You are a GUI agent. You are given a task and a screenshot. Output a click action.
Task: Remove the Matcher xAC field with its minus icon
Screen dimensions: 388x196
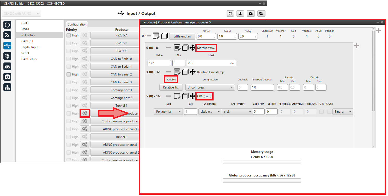coord(168,48)
